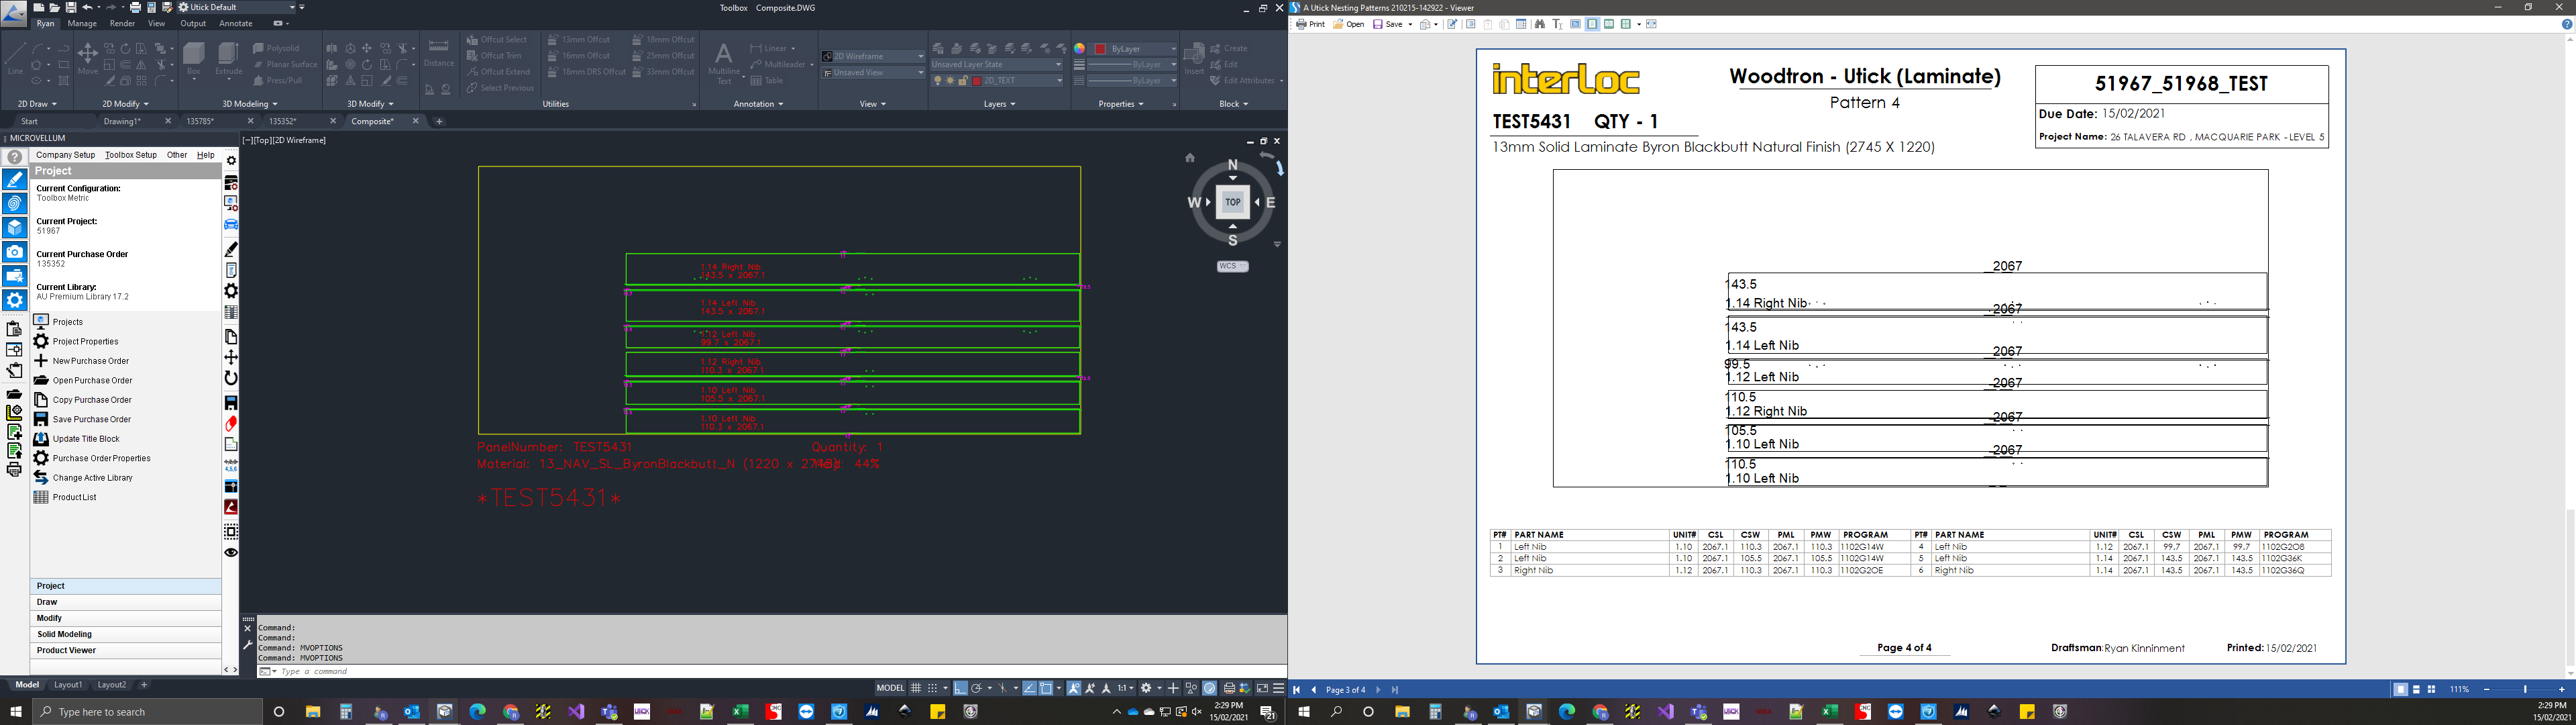2576x725 pixels.
Task: Click Update Title Block link
Action: click(x=86, y=438)
